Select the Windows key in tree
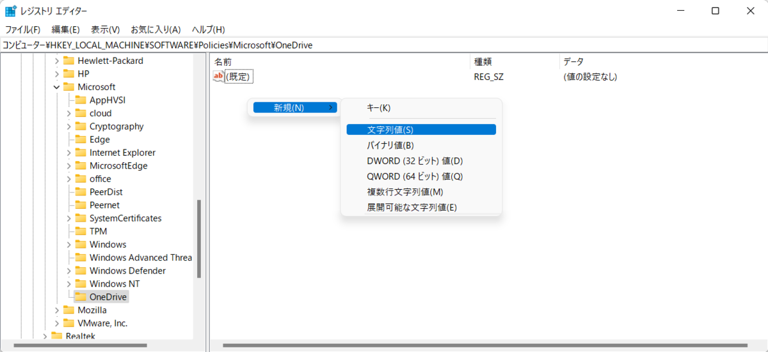The image size is (768, 352). [108, 244]
